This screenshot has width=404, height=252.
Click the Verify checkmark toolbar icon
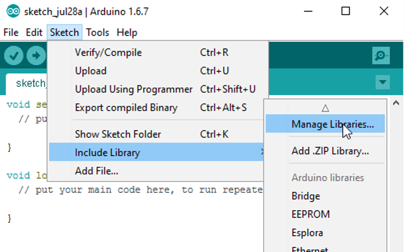click(x=14, y=56)
